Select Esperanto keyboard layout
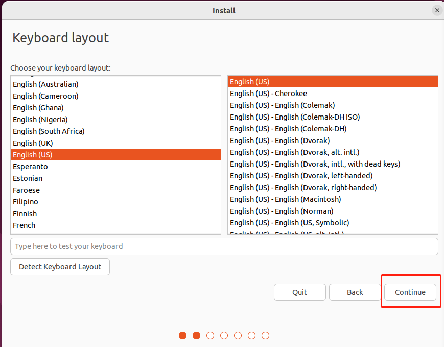The image size is (444, 347). tap(30, 167)
